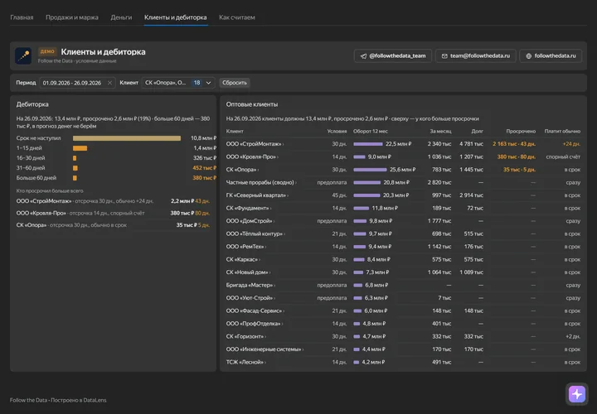Click the 2 163 тыс · 43 дн. overdue value

(514, 144)
